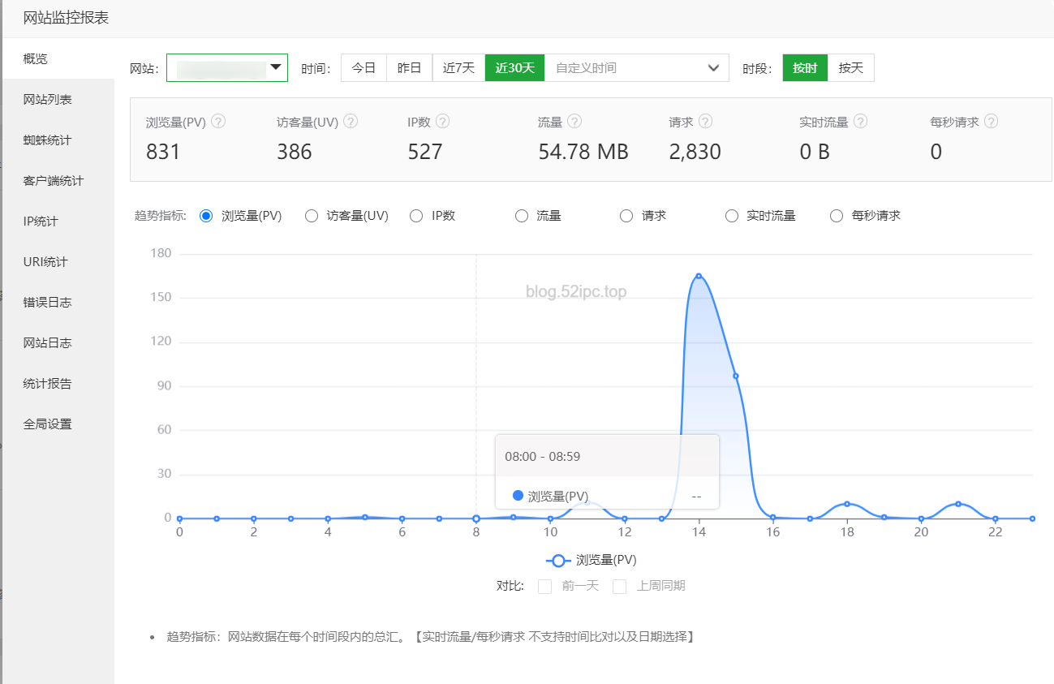This screenshot has width=1054, height=684.
Task: Click 08:00 - 08:59 tooltip header
Action: coord(543,457)
